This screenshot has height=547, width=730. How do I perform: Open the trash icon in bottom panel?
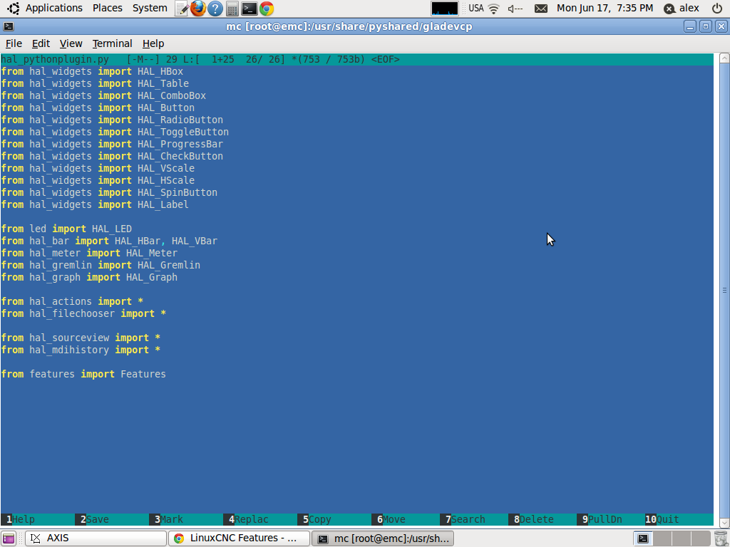click(721, 538)
